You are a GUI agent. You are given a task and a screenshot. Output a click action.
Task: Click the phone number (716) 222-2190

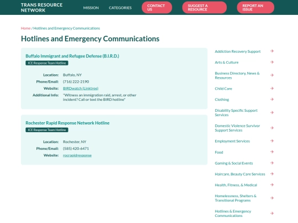(76, 81)
